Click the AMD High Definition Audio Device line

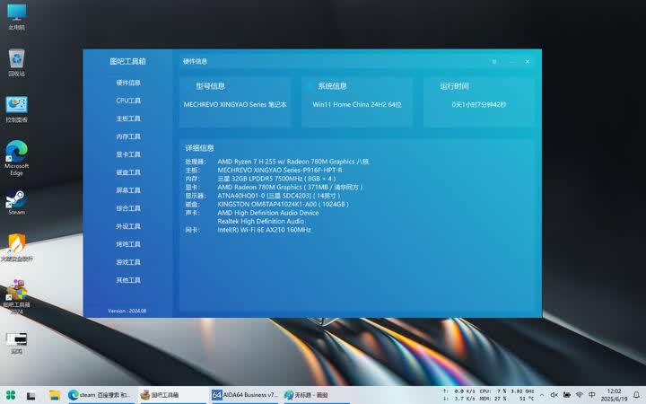267,213
